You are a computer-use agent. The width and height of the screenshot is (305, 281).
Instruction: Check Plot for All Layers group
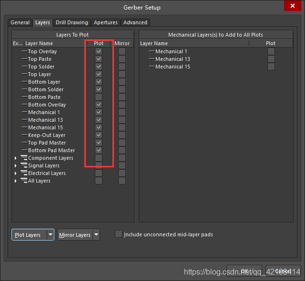point(99,181)
